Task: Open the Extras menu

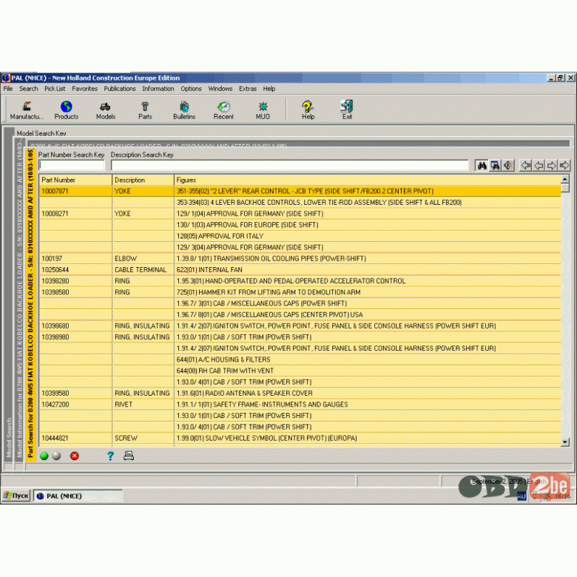Action: (x=248, y=89)
